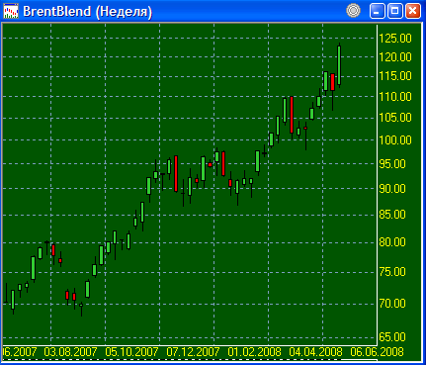Click the 125.00 price axis label
This screenshot has height=365, width=426.
click(x=395, y=39)
